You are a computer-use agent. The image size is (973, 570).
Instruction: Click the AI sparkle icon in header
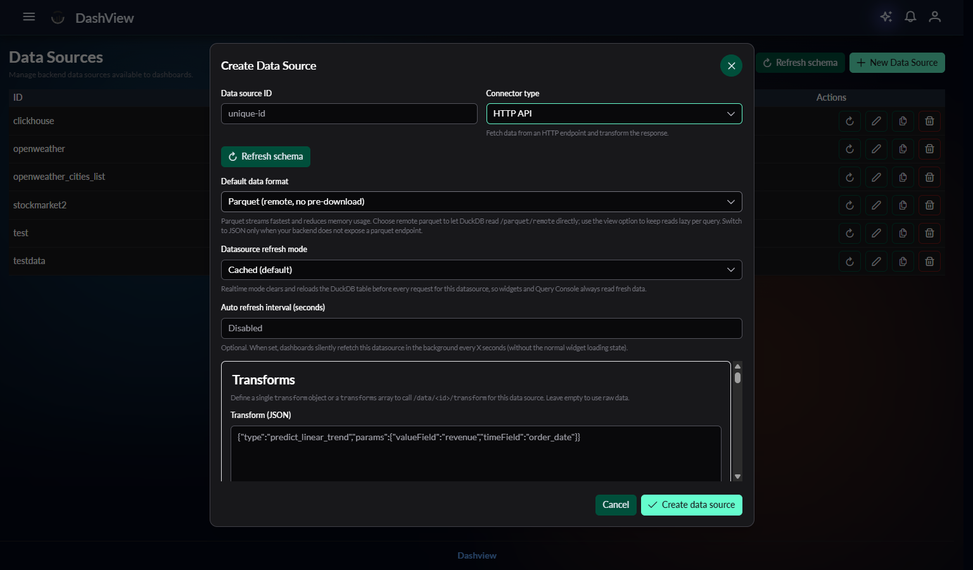click(x=886, y=17)
